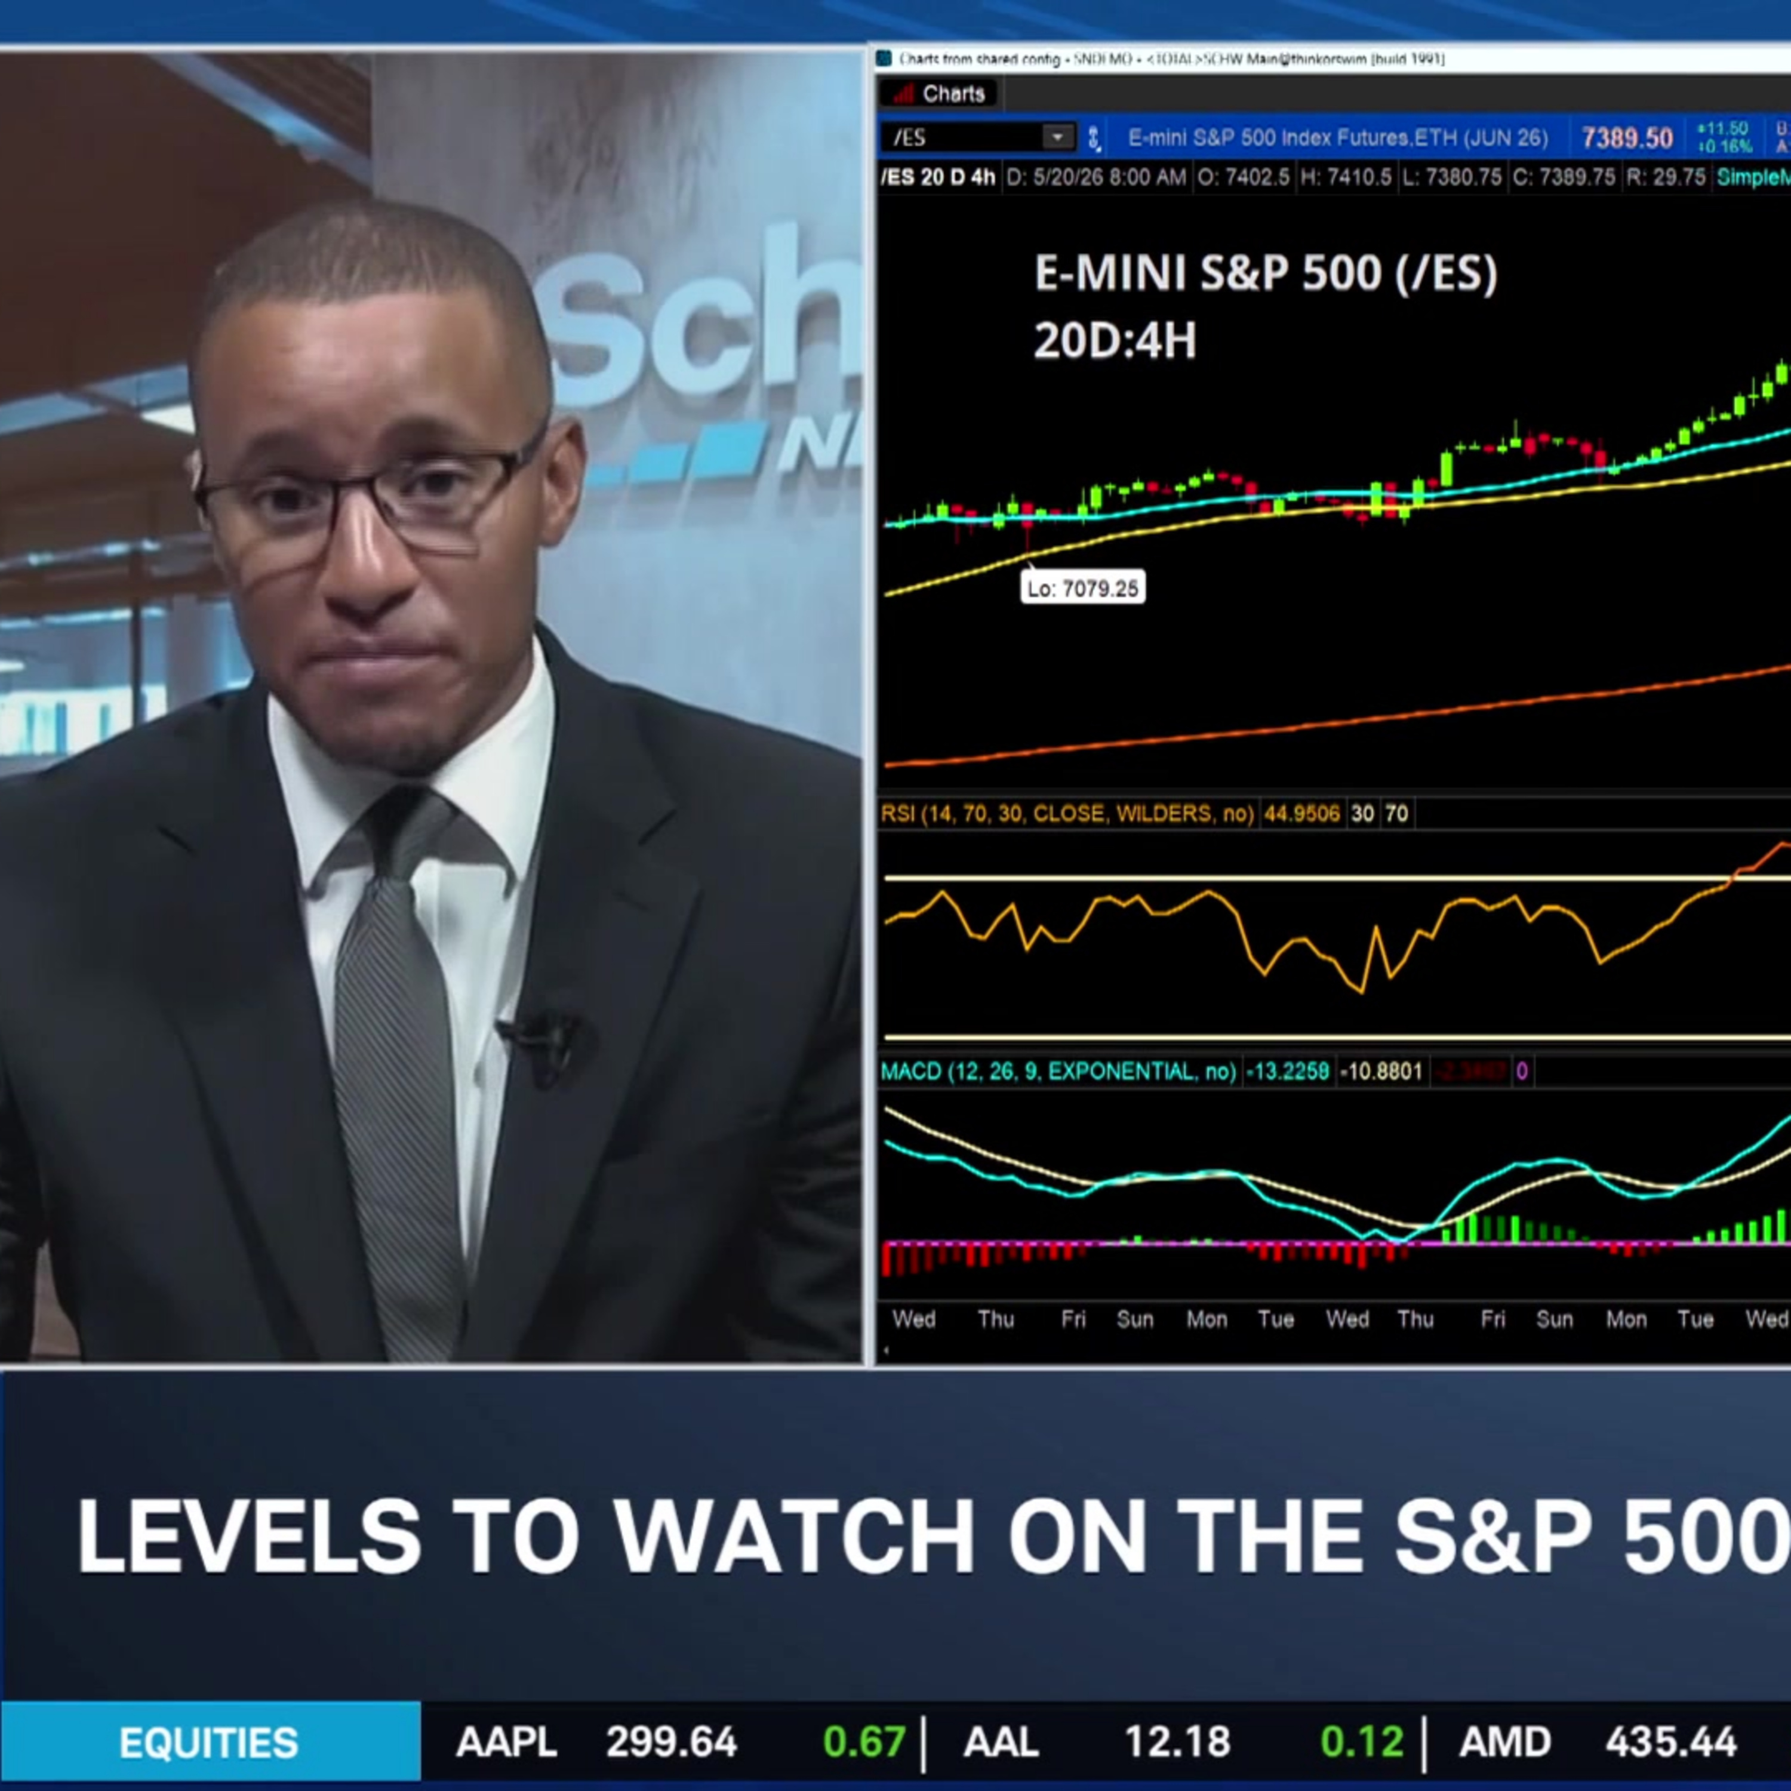Click the red bars Charts icon
Viewport: 1791px width, 1791px height.
904,94
